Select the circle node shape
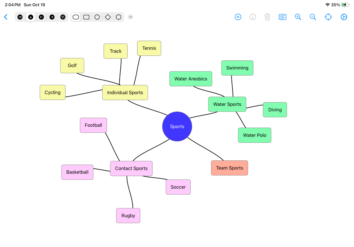Viewport: 354px width, 247px height. (97, 17)
